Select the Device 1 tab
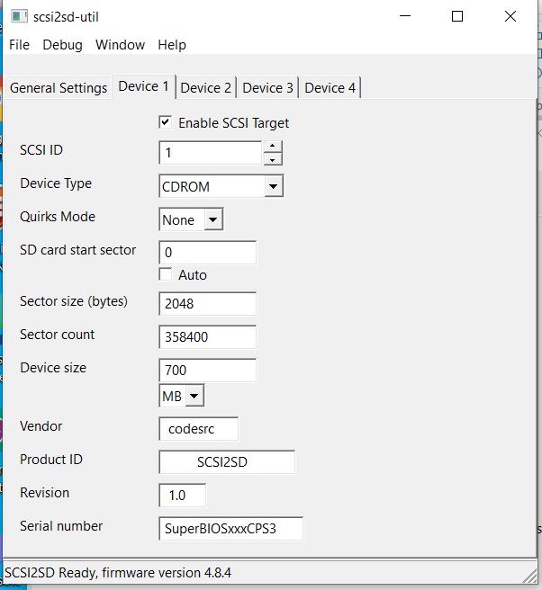 click(x=143, y=86)
